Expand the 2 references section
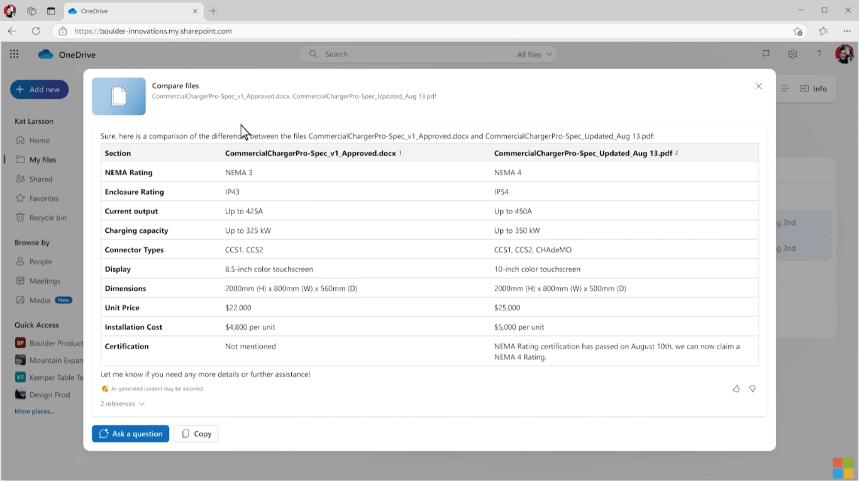The width and height of the screenshot is (859, 481). (x=122, y=403)
